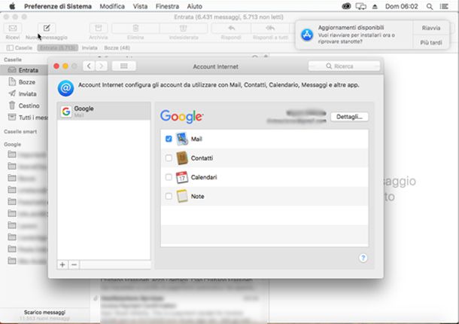Open the Preferenze di Sistema menu
Screen dimensions: 459x324
pos(58,6)
